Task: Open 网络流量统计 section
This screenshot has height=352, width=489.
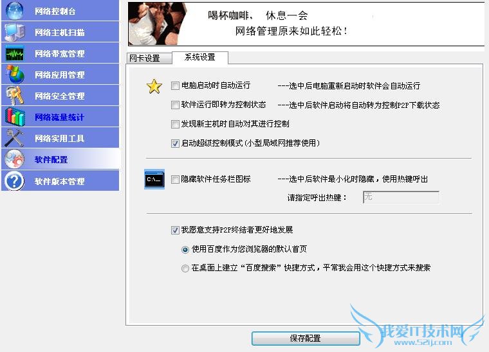Action: click(60, 117)
